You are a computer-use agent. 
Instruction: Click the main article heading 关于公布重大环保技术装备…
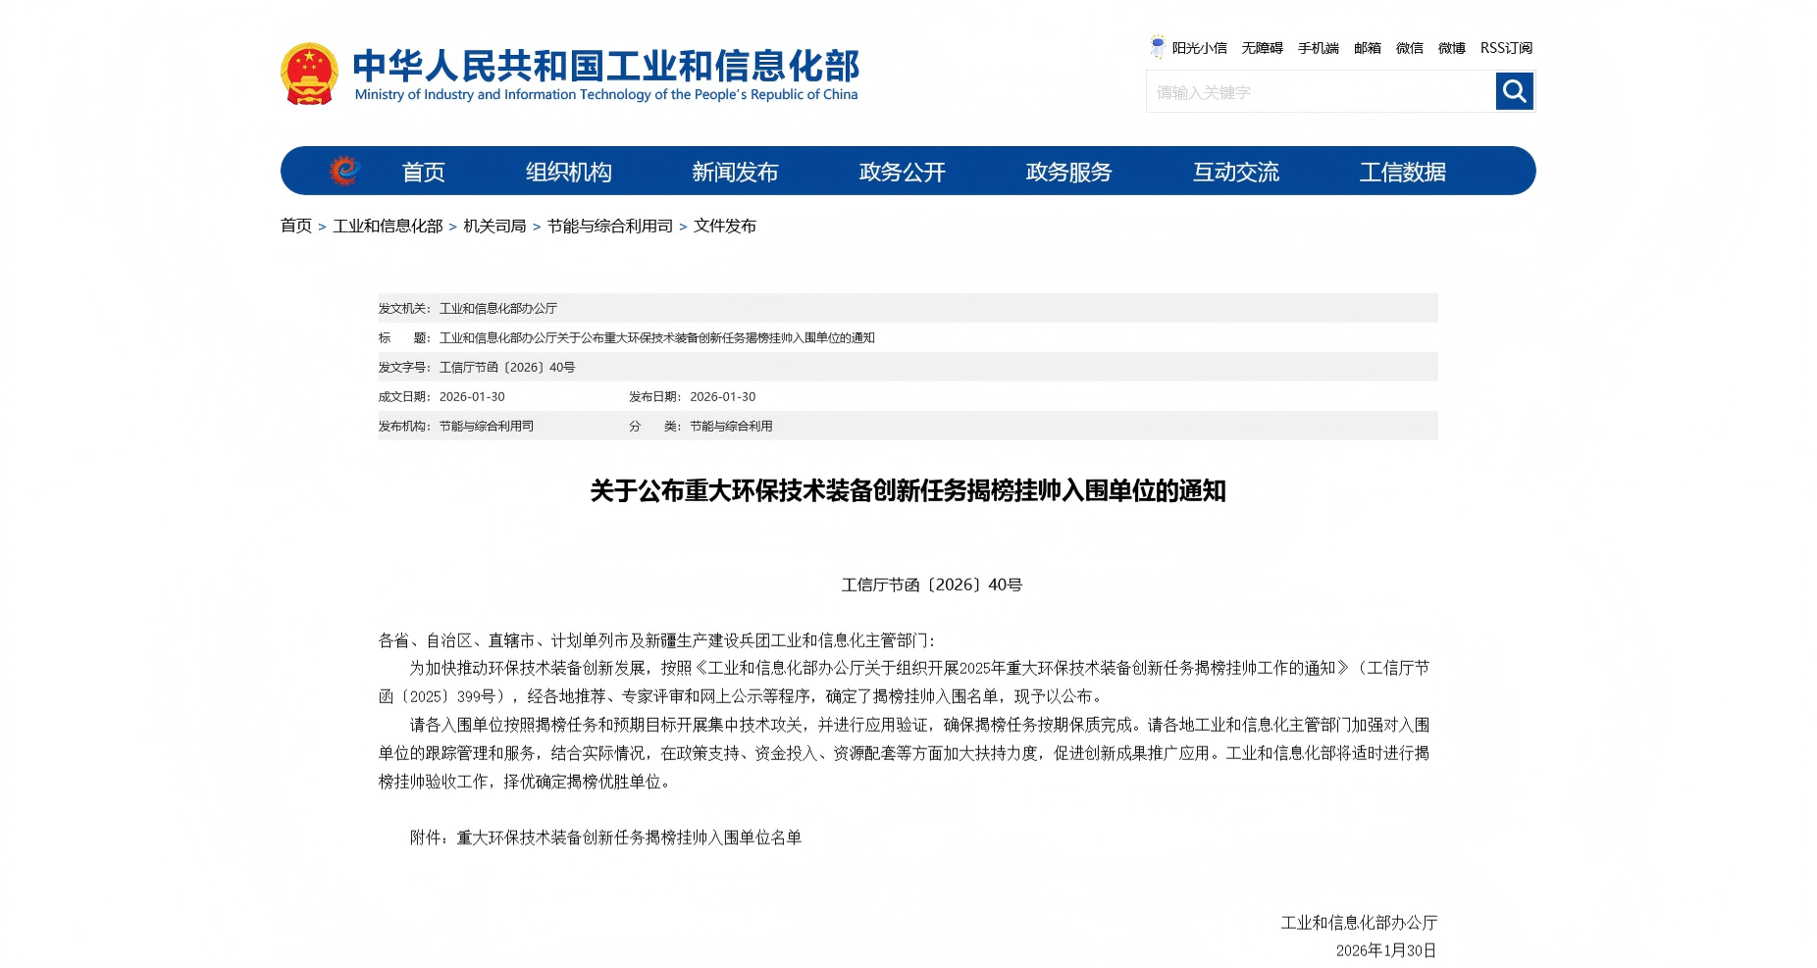[x=908, y=490]
